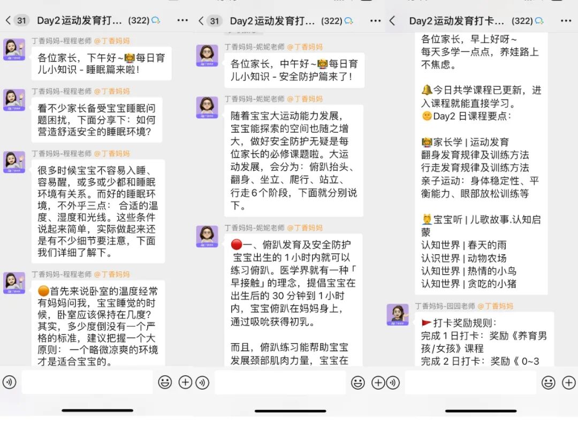The height and width of the screenshot is (433, 578).
Task: Open the plus attachment menu in 程程老师 chat
Action: [185, 382]
